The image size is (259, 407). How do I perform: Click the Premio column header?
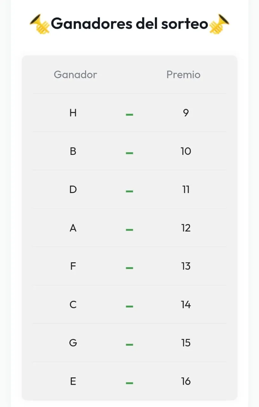tap(183, 74)
